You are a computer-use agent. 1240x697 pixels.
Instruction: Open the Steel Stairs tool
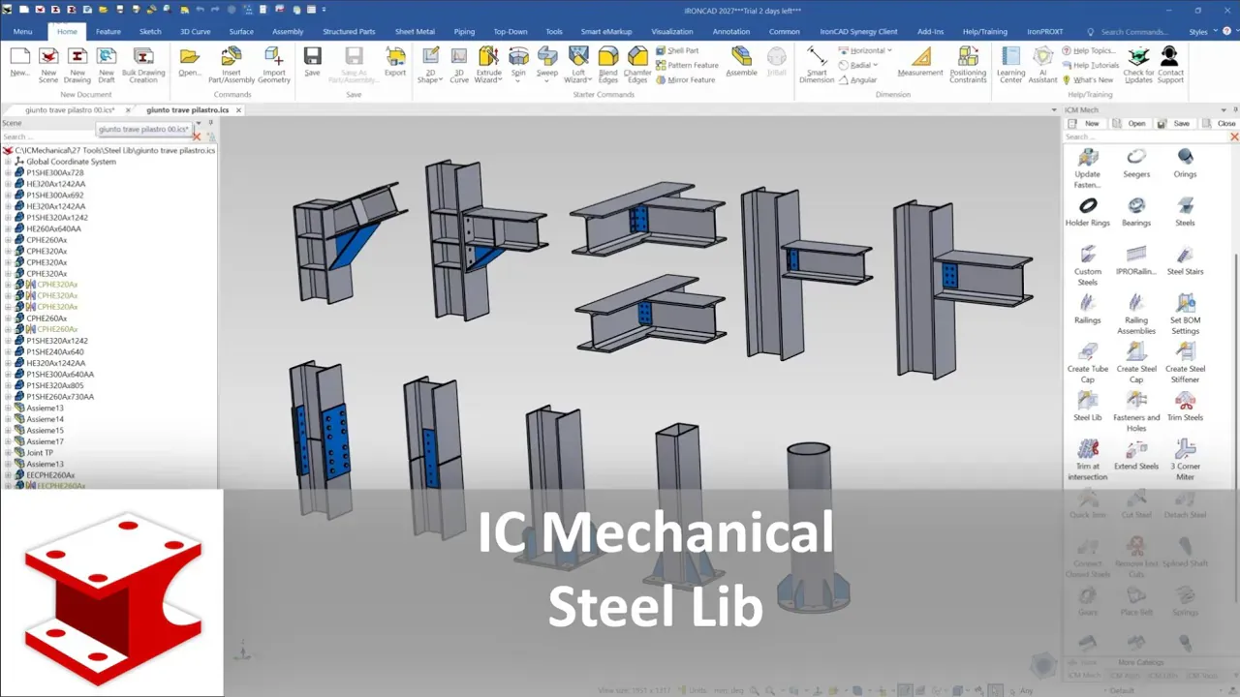1185,261
